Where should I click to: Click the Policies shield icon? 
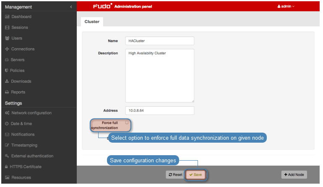pyautogui.click(x=7, y=70)
